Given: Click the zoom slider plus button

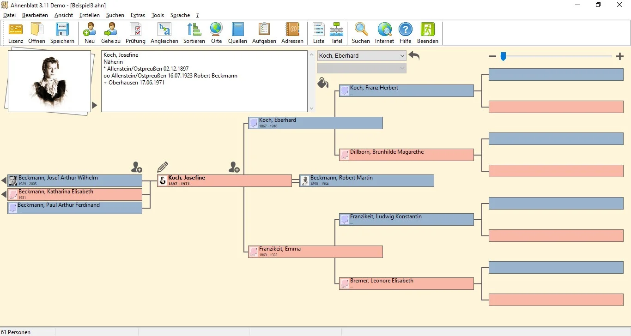Looking at the screenshot, I should [620, 56].
